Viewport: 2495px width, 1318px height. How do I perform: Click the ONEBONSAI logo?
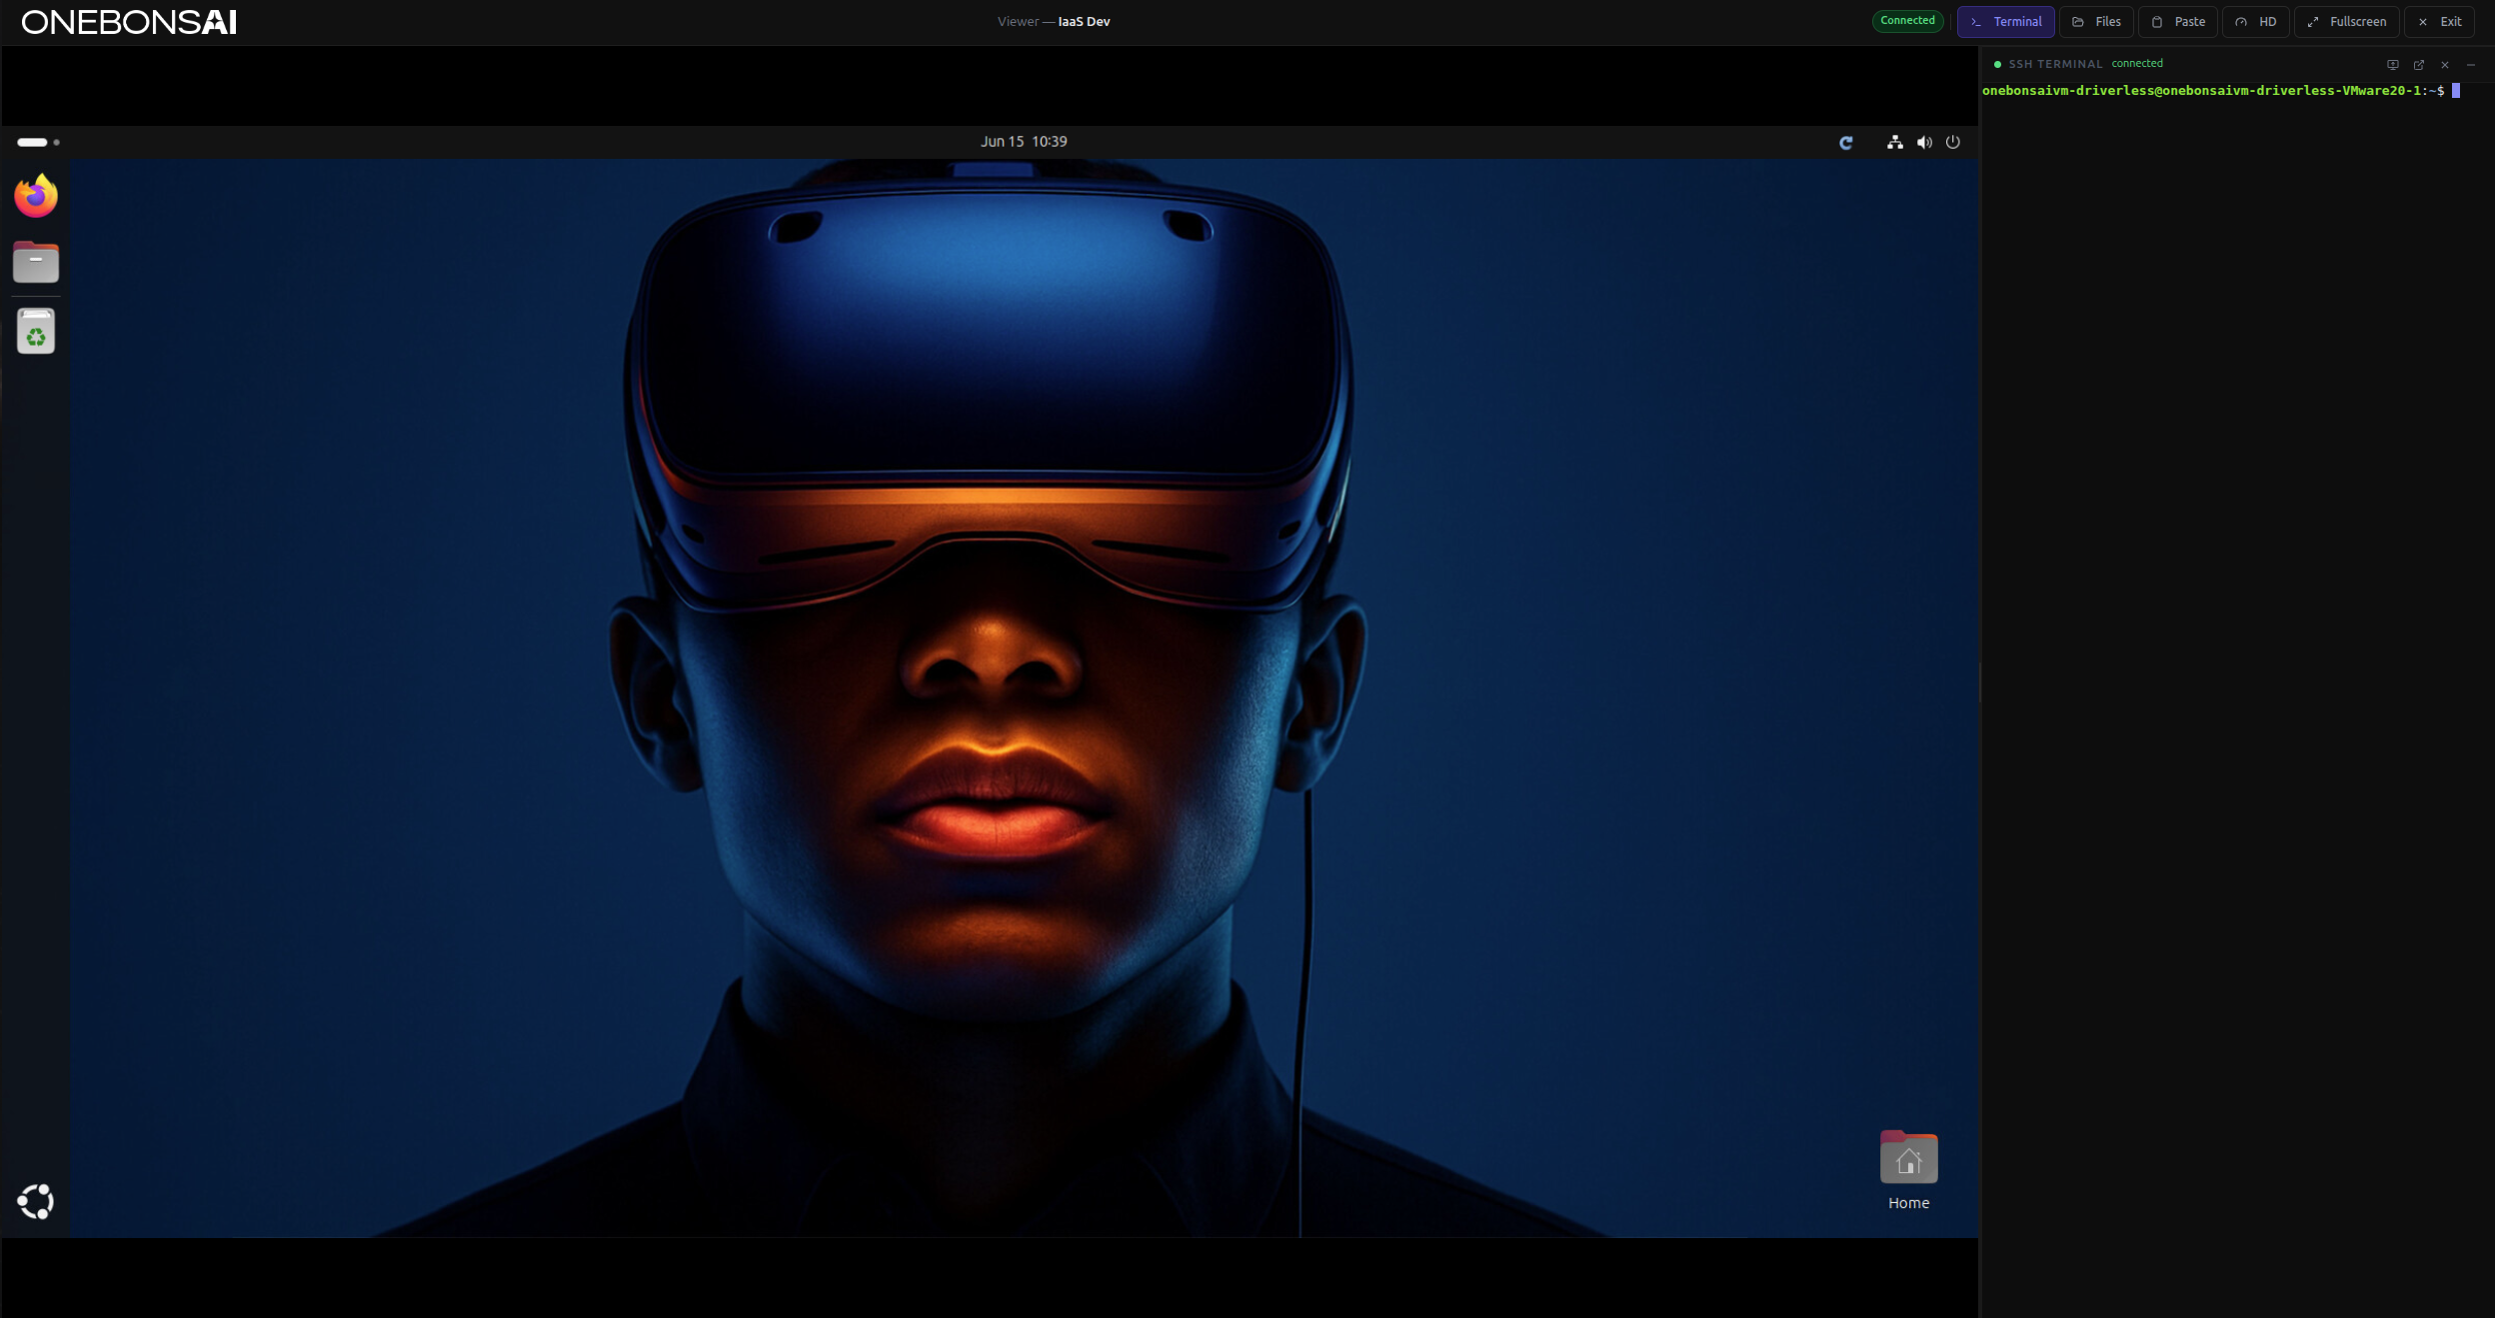tap(129, 22)
